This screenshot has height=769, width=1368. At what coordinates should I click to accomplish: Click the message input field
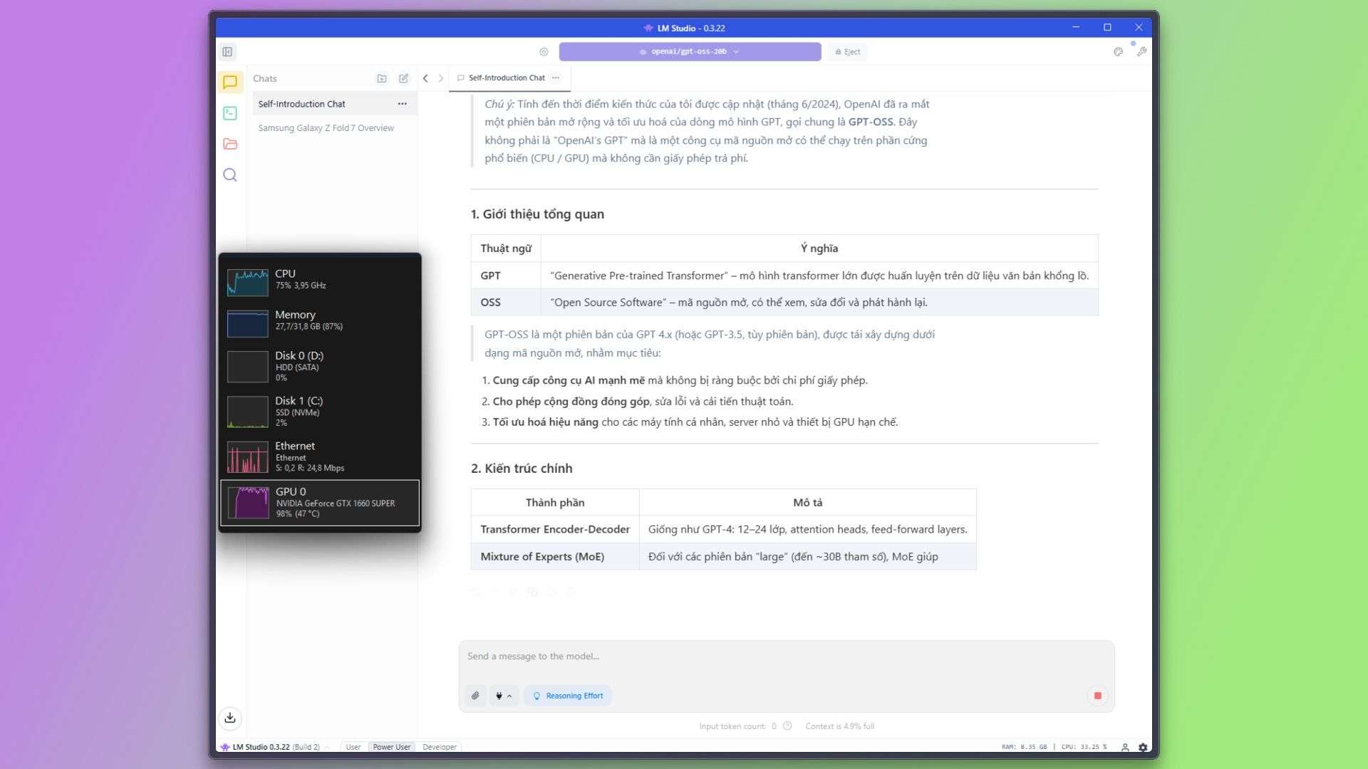784,656
